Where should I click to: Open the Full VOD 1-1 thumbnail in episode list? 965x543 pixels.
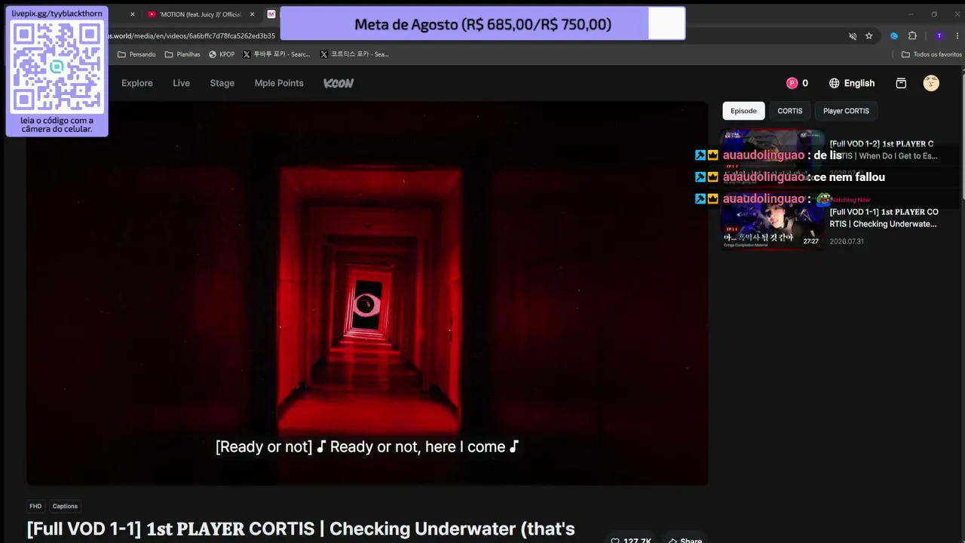click(772, 220)
